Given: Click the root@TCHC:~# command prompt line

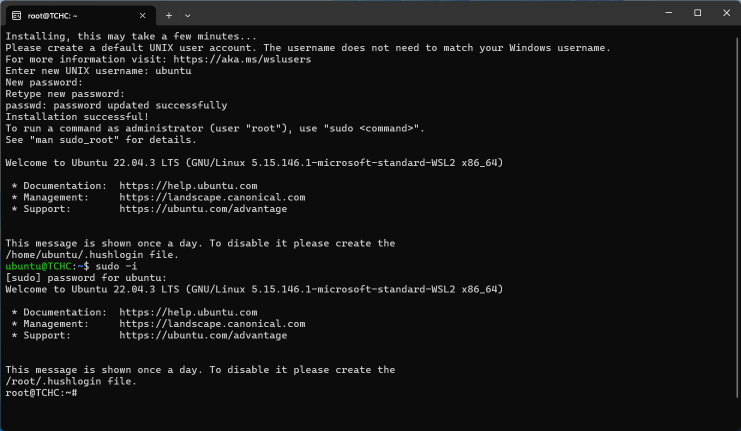Looking at the screenshot, I should coord(41,393).
